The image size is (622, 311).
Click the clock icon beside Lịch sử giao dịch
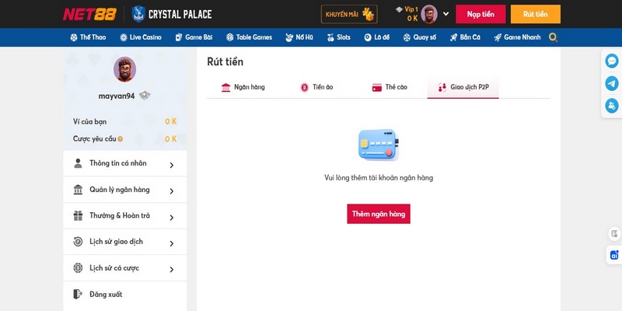pos(79,242)
